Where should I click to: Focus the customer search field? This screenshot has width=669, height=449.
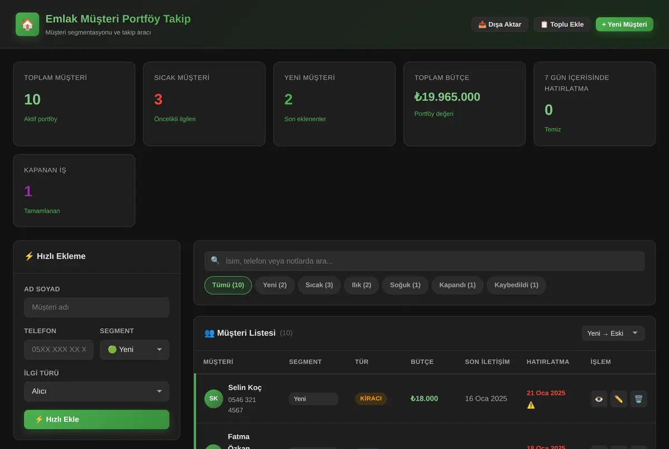click(425, 261)
